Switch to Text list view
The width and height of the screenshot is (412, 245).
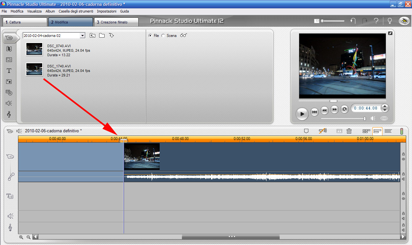(x=388, y=131)
